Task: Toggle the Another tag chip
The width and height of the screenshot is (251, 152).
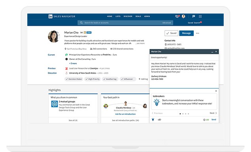Action: [110, 79]
